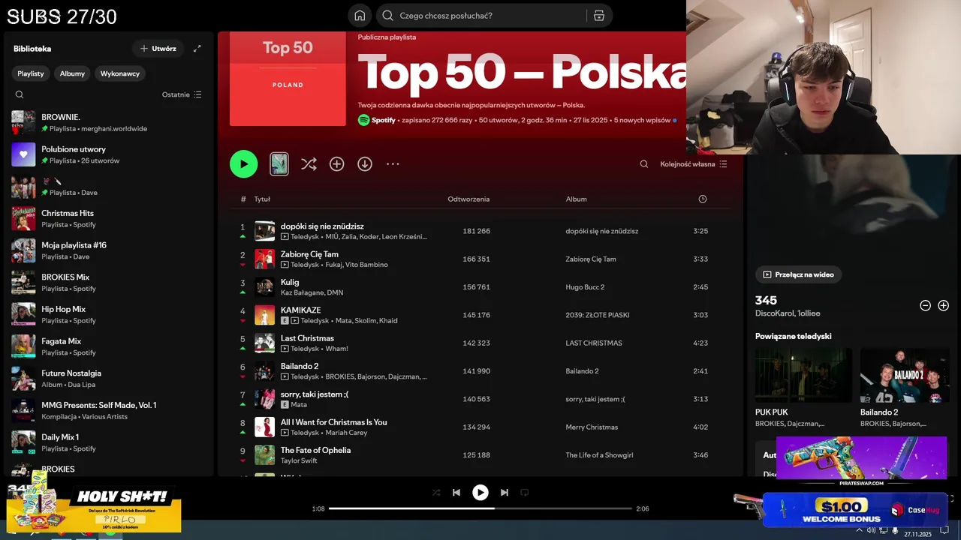Open album link '2039: ZŁOTE PIASKI'

click(x=598, y=315)
